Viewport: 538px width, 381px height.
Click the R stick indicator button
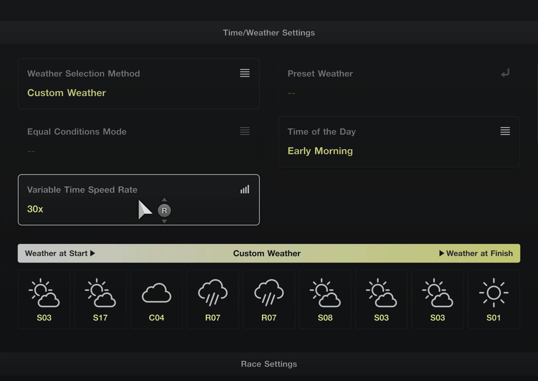pyautogui.click(x=164, y=210)
